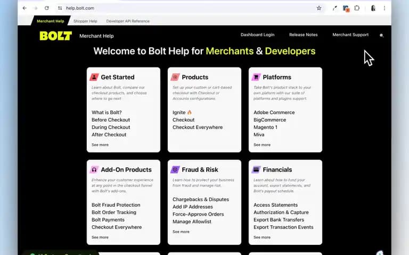Open Authorization & Capture link
409x255 pixels.
coord(281,212)
